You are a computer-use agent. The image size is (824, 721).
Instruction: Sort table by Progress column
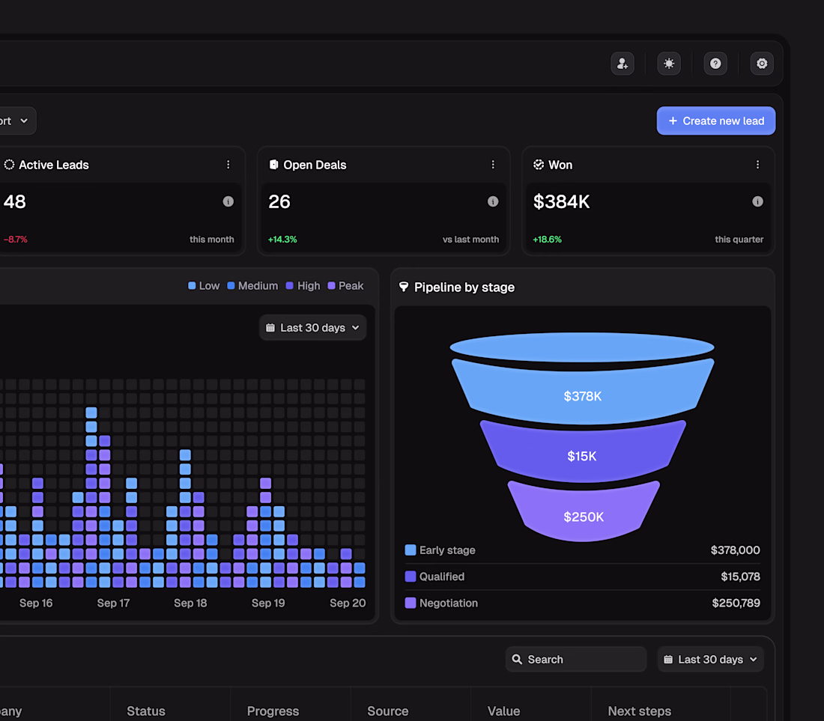(x=273, y=711)
